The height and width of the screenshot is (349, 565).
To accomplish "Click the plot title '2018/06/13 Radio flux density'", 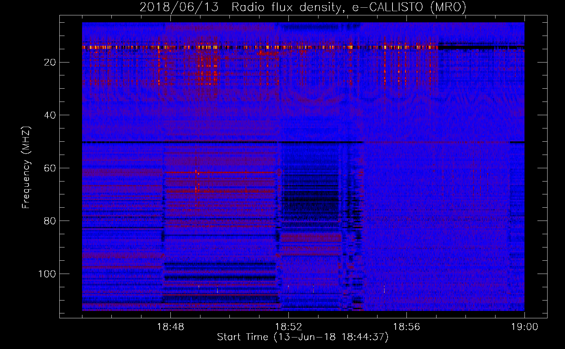I will click(x=240, y=7).
